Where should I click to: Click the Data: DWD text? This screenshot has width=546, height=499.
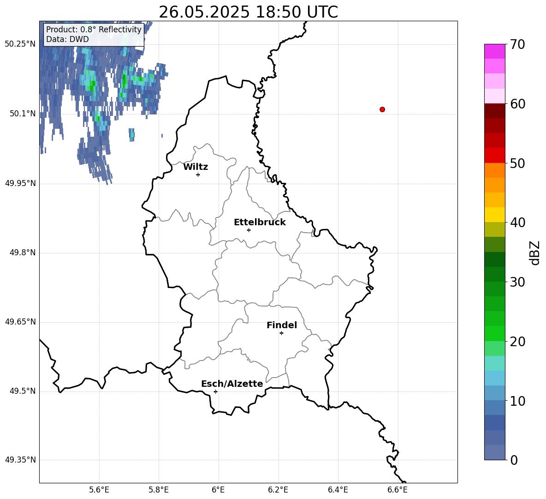point(67,39)
